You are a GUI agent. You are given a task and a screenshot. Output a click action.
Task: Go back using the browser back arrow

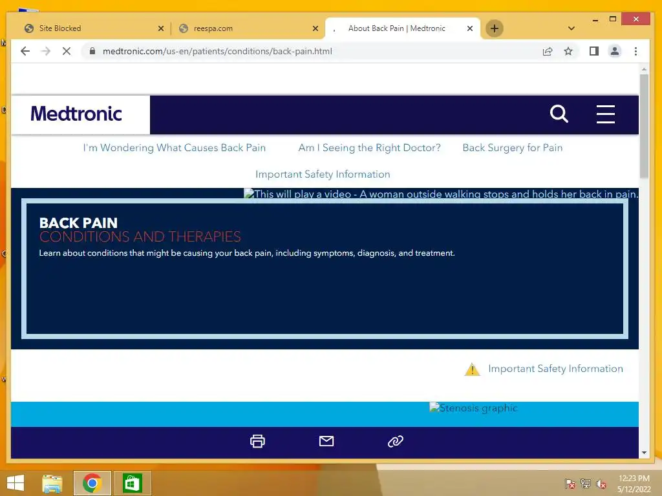point(25,52)
